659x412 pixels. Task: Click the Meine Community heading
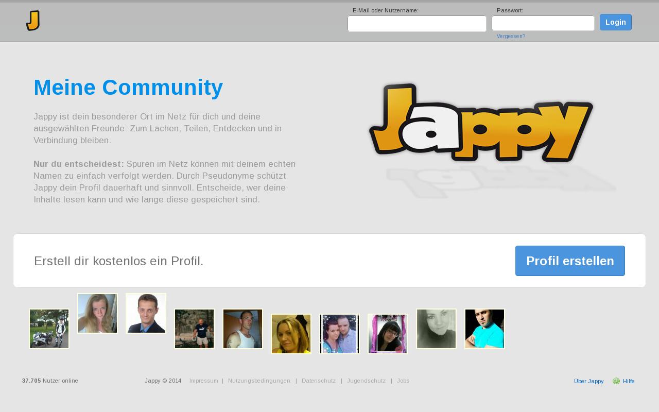(128, 88)
